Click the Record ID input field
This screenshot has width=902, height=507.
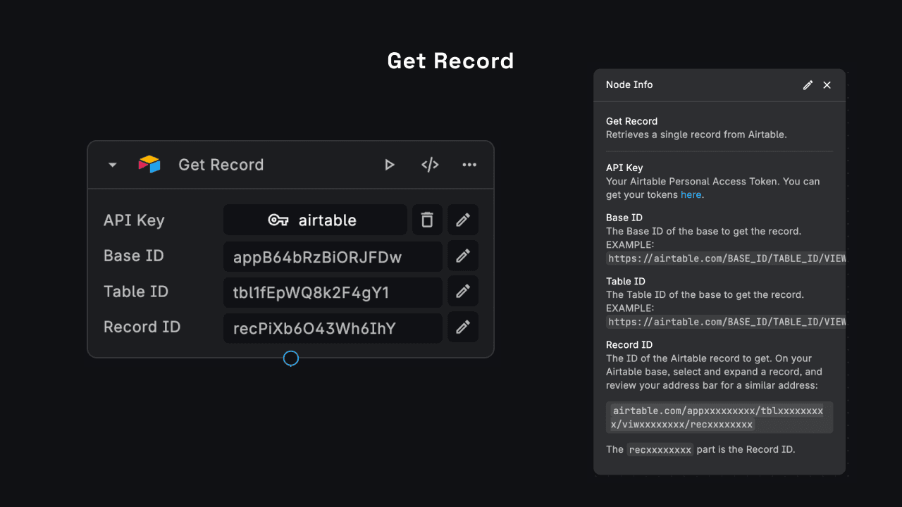click(333, 327)
